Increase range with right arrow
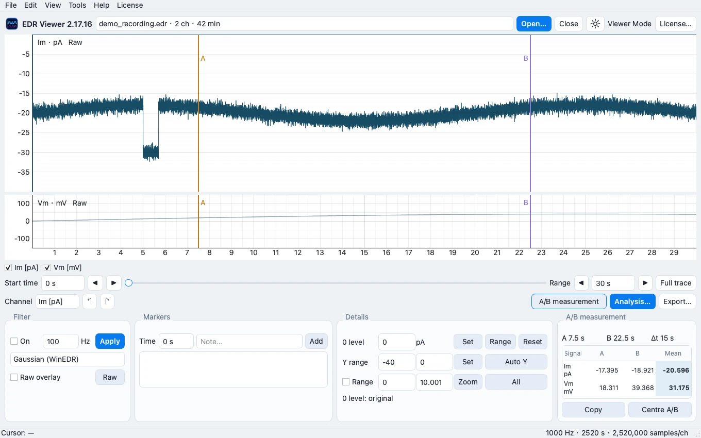 pos(645,283)
